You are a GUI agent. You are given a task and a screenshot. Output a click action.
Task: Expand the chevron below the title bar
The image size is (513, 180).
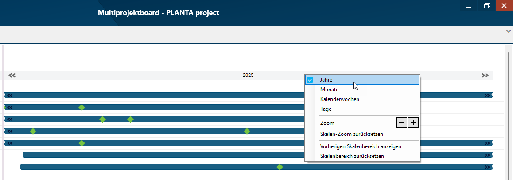[x=508, y=31]
